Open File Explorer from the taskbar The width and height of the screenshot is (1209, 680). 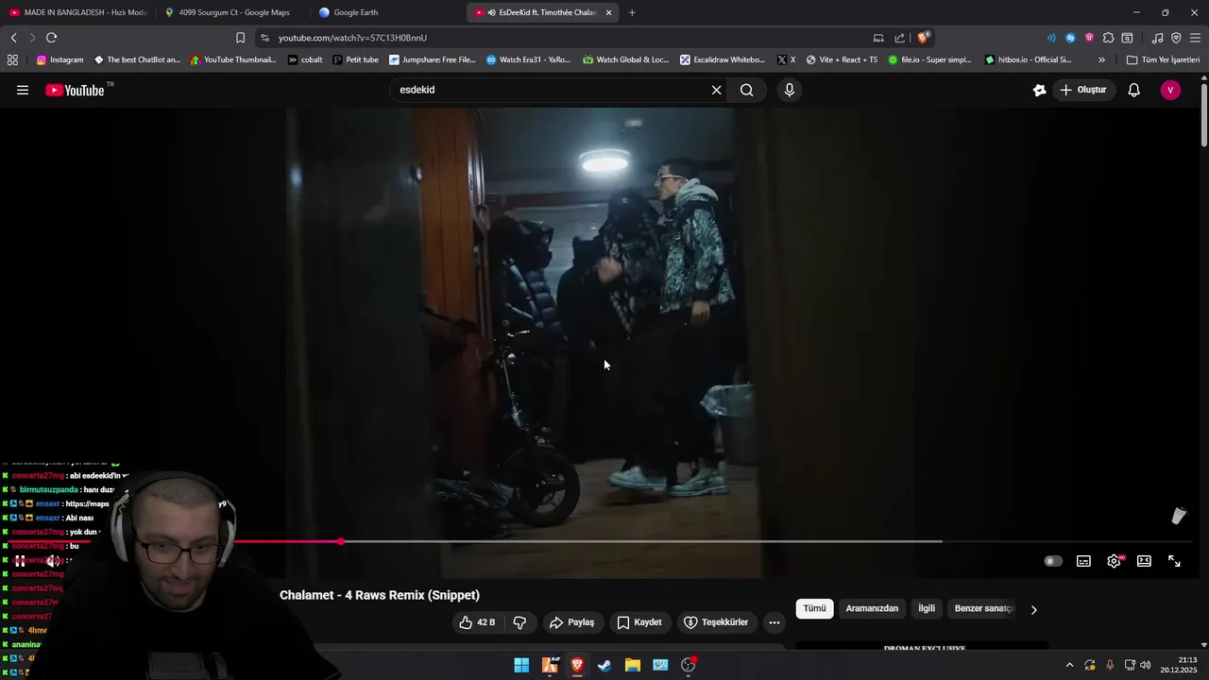(x=632, y=665)
